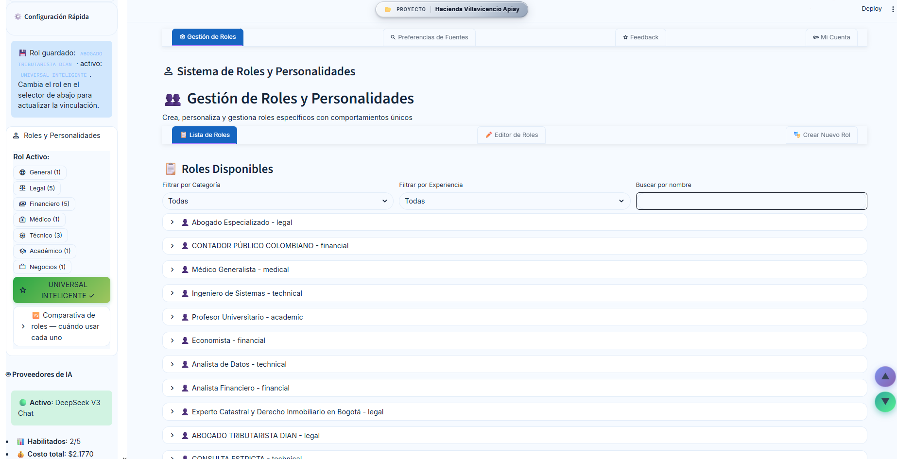897x459 pixels.
Task: Click the save disk icon in Rol guardado notice
Action: click(x=23, y=53)
